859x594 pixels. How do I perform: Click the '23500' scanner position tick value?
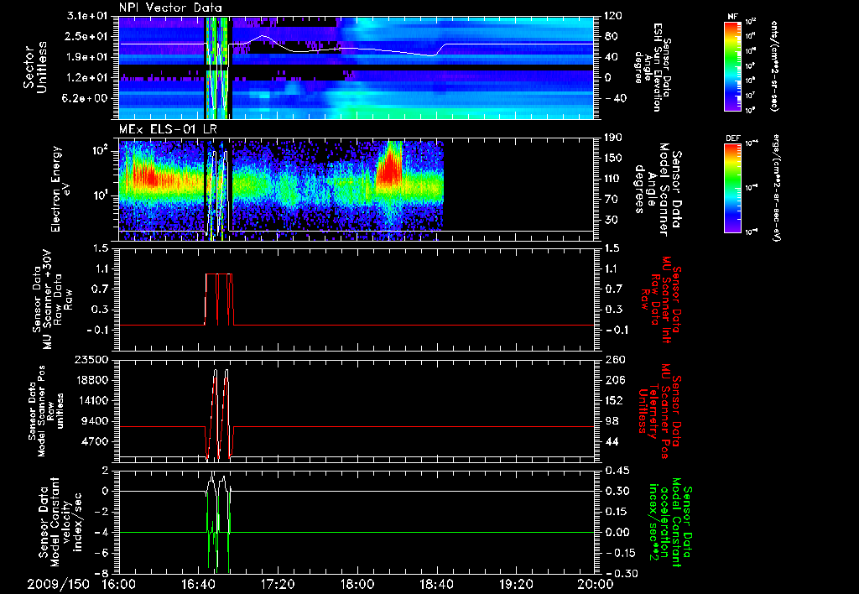(91, 359)
